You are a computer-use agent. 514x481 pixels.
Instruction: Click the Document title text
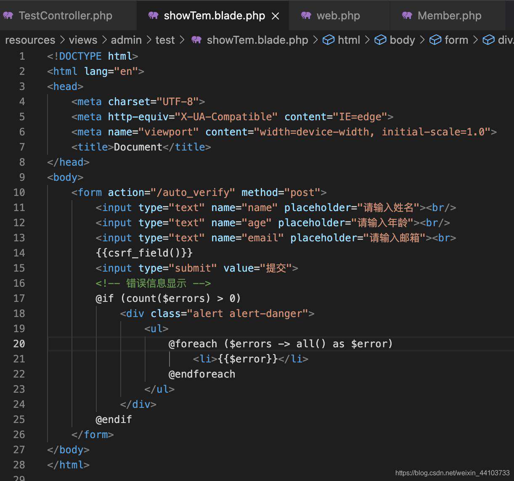[x=138, y=147]
